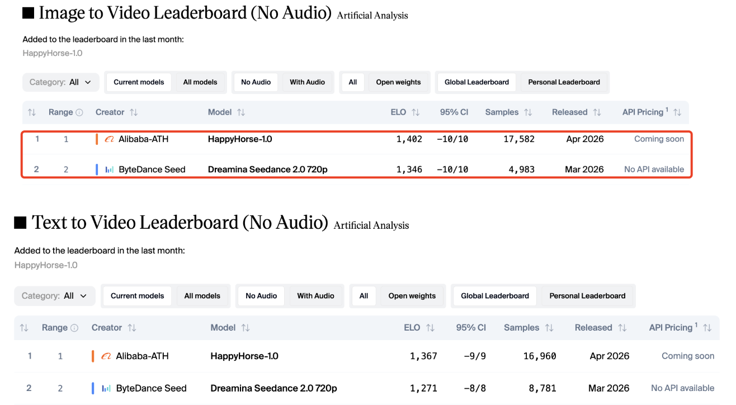The width and height of the screenshot is (736, 405).
Task: Select All models in Text to Video filters
Action: pos(202,296)
